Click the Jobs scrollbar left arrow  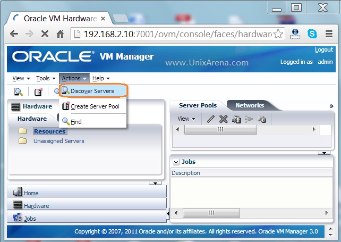(176, 213)
